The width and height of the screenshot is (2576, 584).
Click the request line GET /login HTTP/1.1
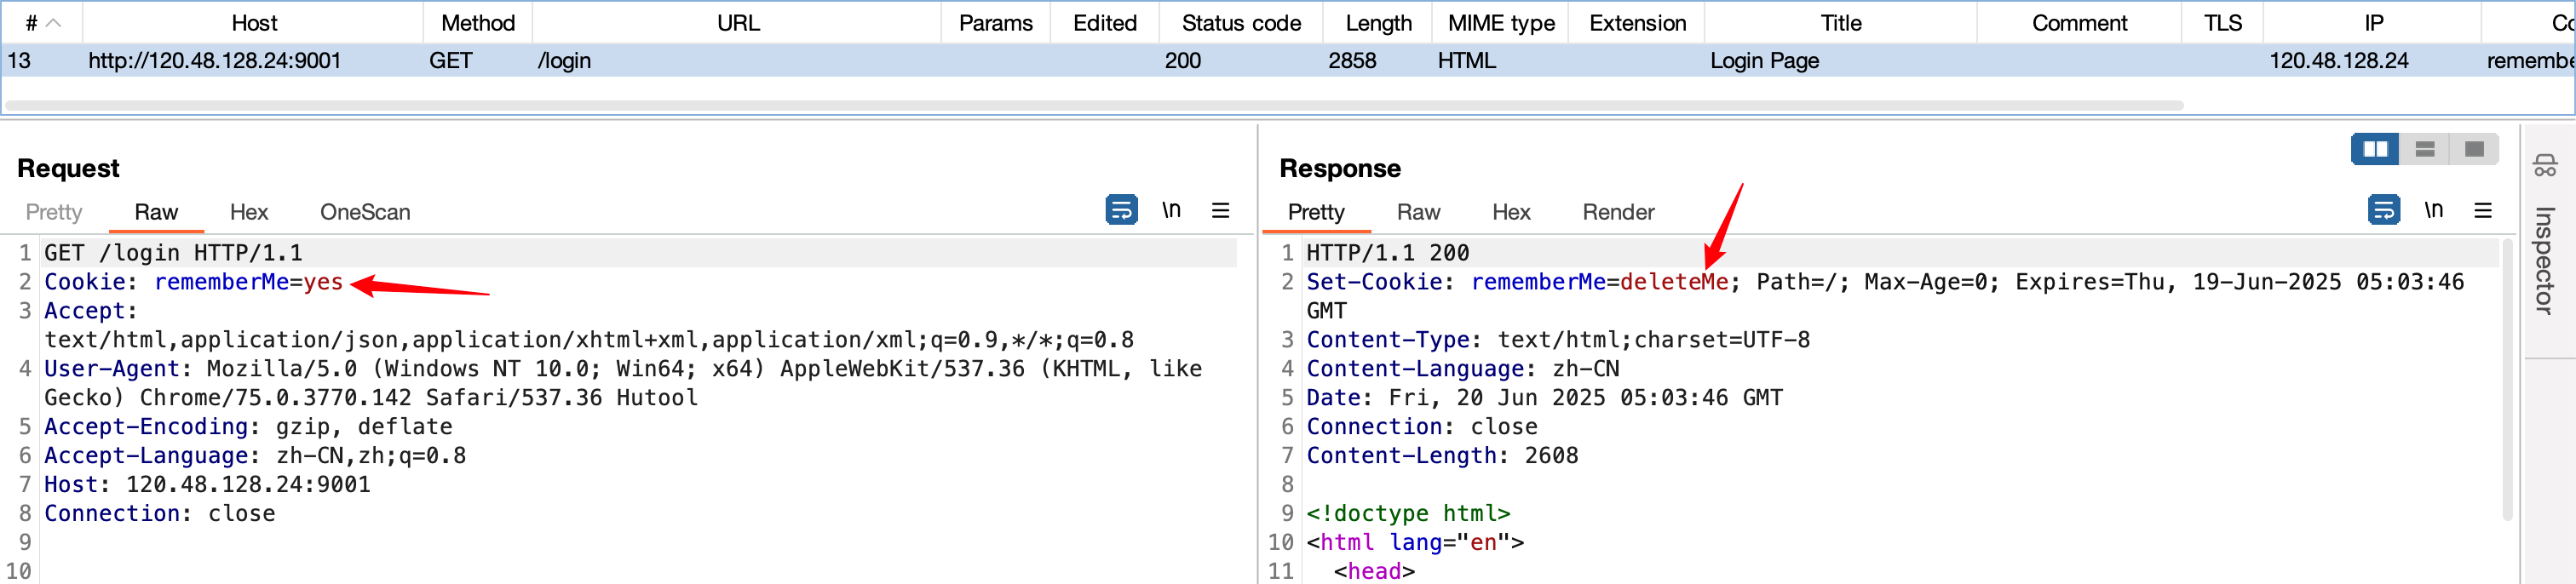pos(173,253)
